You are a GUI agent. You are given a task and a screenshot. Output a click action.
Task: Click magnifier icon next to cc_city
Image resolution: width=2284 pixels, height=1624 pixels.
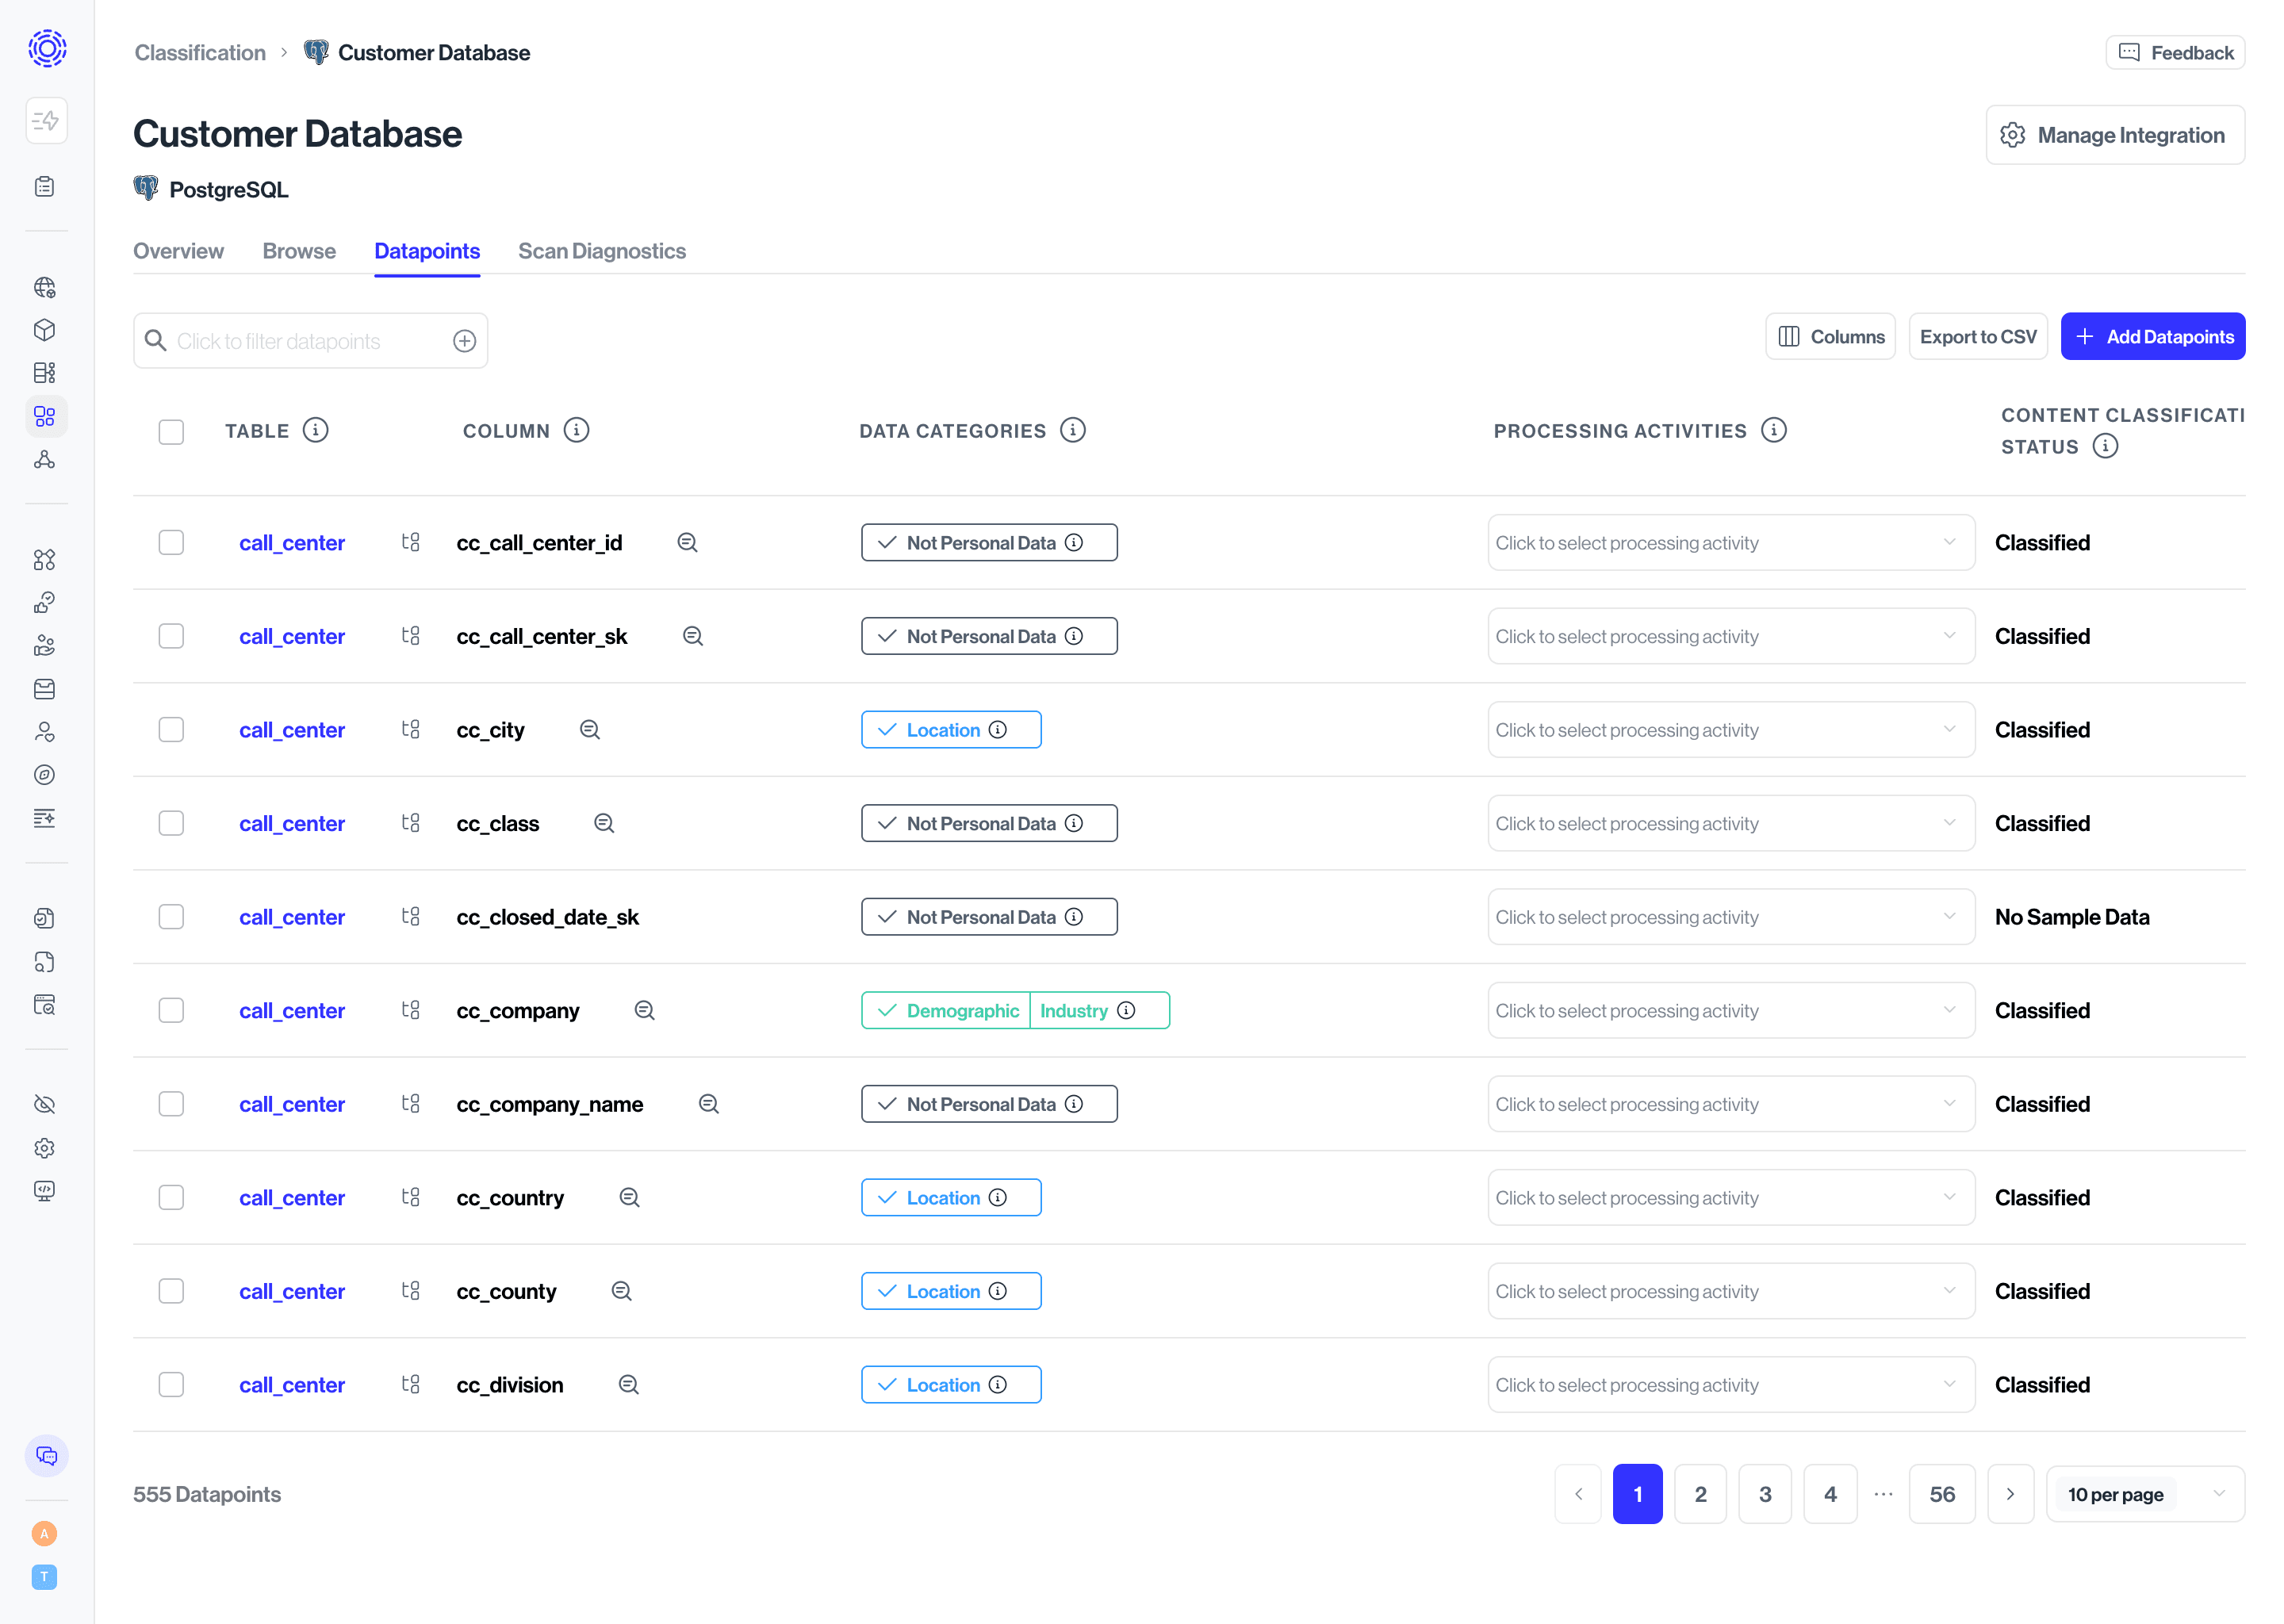pyautogui.click(x=590, y=730)
